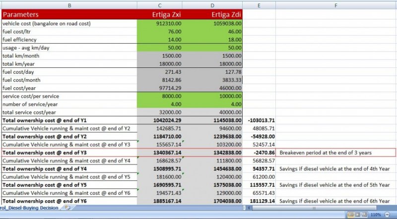This screenshot has width=397, height=219.
Task: Select Total ownership cost @ end of Y3
Action: pyautogui.click(x=69, y=153)
